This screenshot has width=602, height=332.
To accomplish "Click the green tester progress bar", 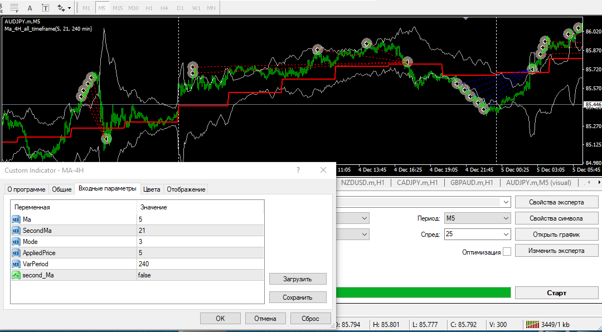I will point(424,292).
